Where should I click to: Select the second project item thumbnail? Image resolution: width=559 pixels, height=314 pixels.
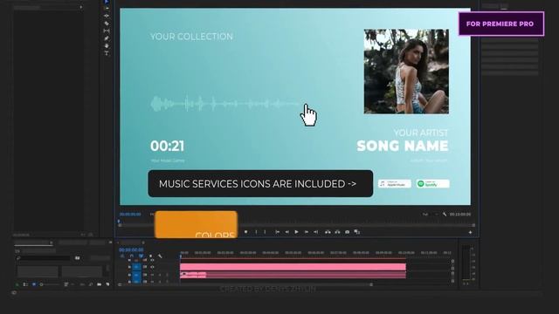[x=82, y=271]
